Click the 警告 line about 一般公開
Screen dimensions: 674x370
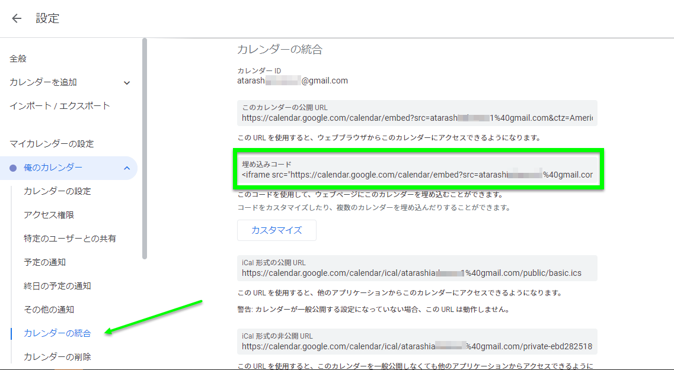click(x=373, y=310)
